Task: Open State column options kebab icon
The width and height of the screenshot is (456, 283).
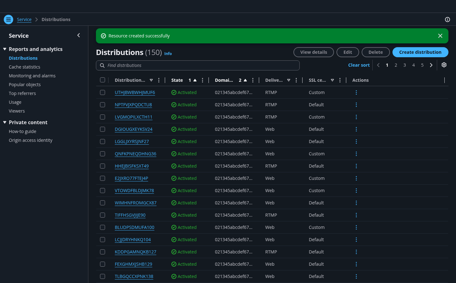Action: point(203,80)
